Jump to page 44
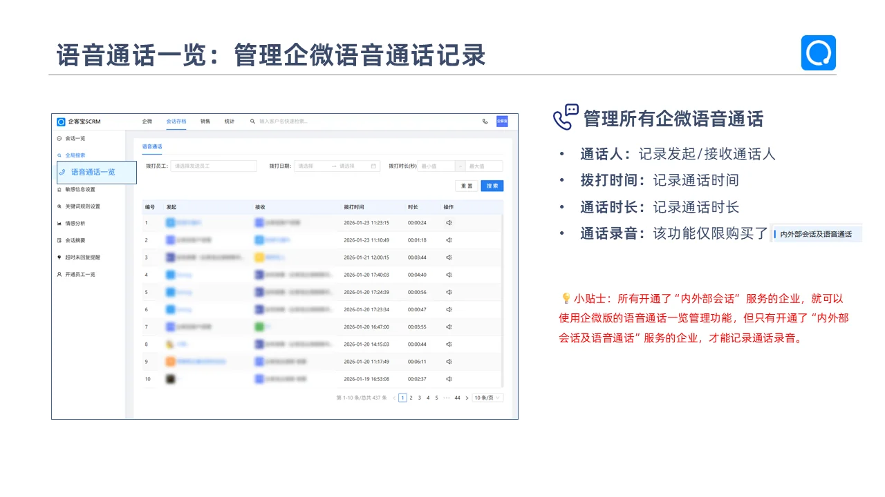Screen dimensions: 885x497 coord(457,398)
